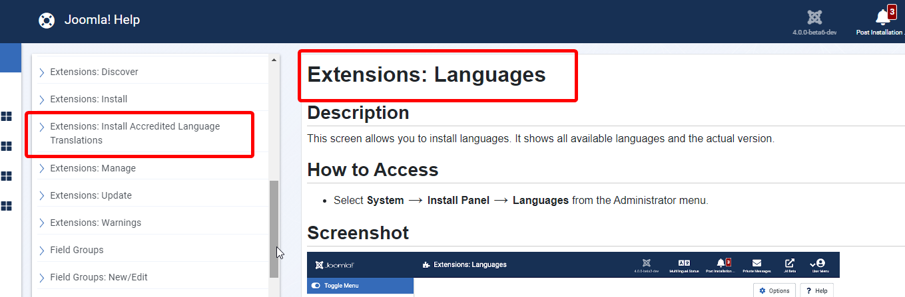
Task: Click Options button in embedded screenshot
Action: click(x=774, y=290)
